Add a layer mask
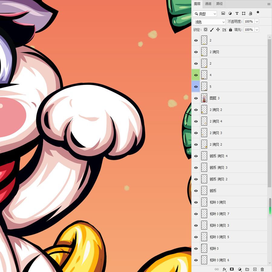This screenshot has height=272, width=272. point(232,269)
